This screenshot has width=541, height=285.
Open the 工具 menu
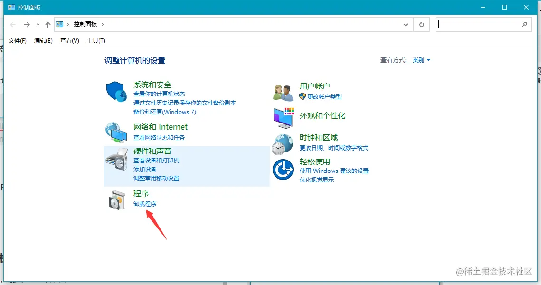[96, 40]
